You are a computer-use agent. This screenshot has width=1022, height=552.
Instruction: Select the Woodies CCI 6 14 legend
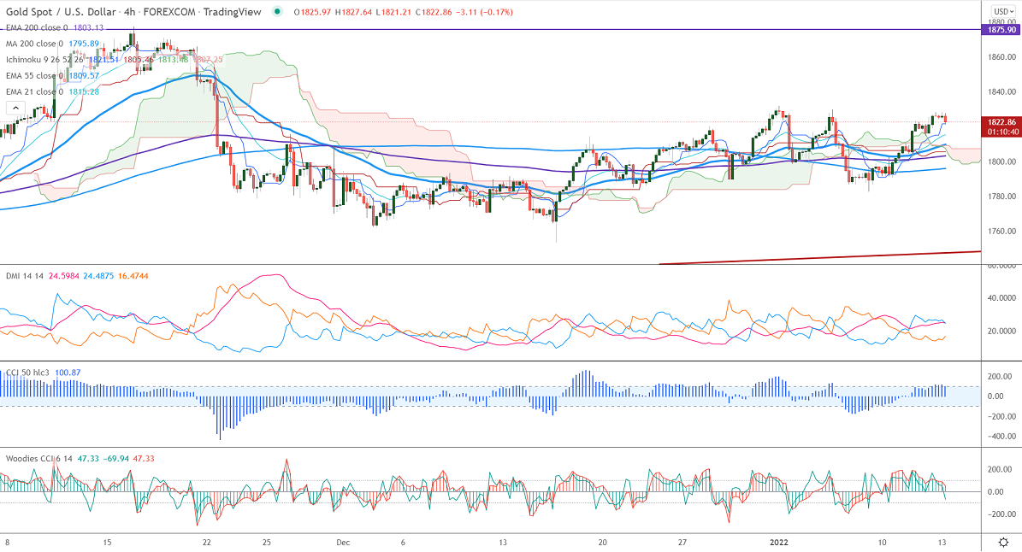[x=39, y=458]
